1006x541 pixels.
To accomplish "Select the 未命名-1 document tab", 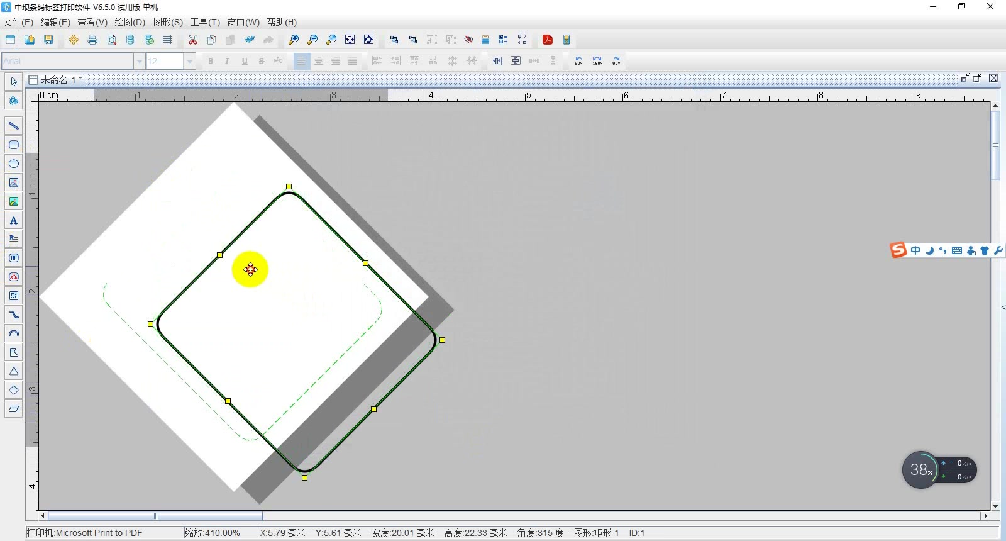I will point(55,80).
